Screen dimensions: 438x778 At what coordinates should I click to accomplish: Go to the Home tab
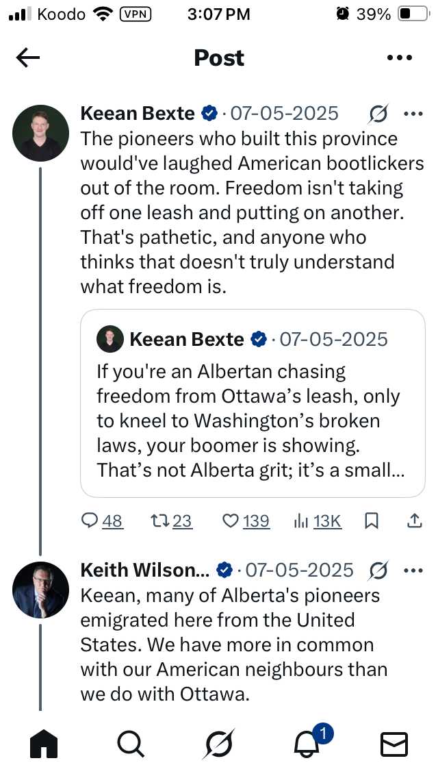44,744
